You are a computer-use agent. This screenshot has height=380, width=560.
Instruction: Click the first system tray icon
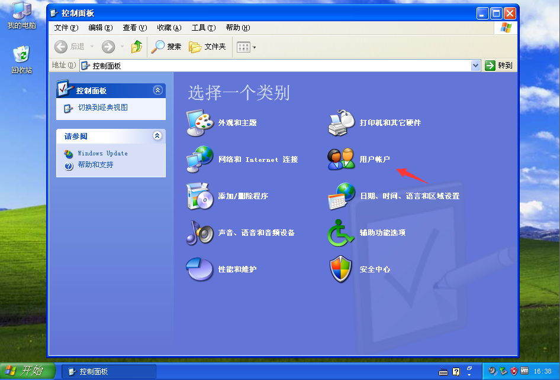(493, 371)
